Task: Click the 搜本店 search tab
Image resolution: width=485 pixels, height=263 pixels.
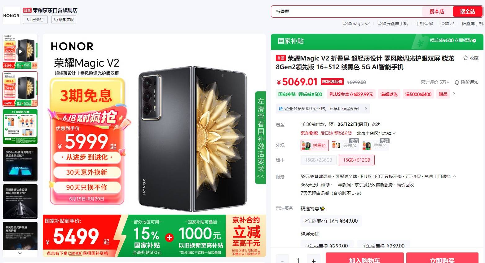Action: tap(437, 11)
